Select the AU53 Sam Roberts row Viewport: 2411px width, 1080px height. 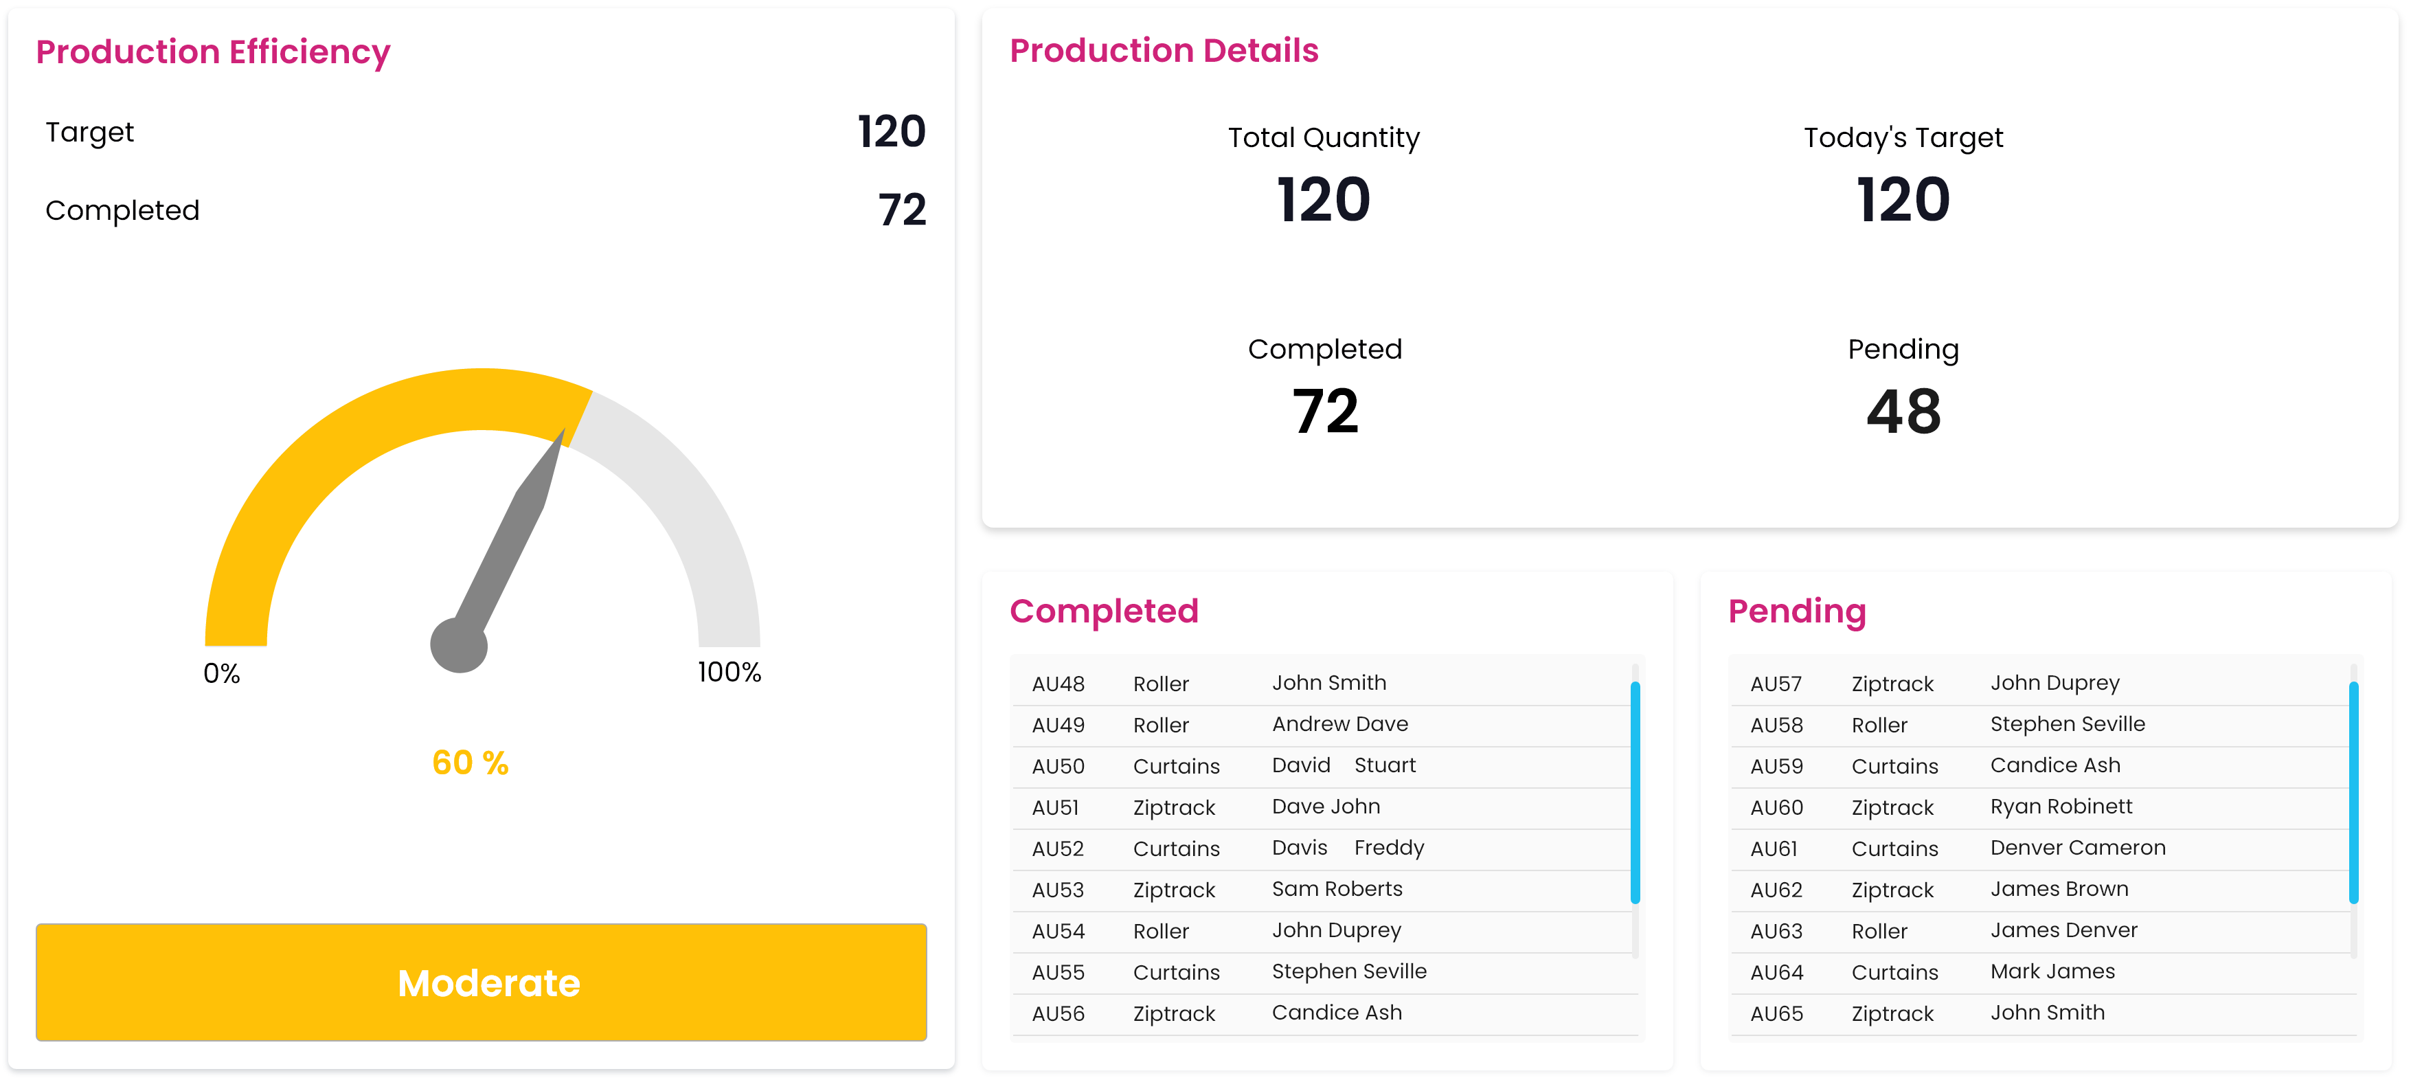1324,889
